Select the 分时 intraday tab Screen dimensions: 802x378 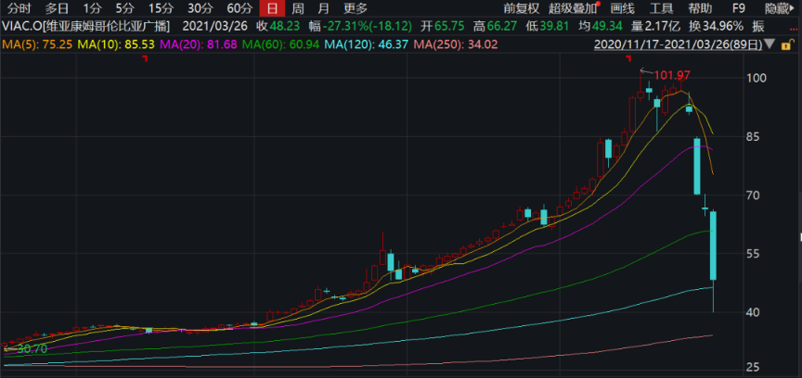19,7
